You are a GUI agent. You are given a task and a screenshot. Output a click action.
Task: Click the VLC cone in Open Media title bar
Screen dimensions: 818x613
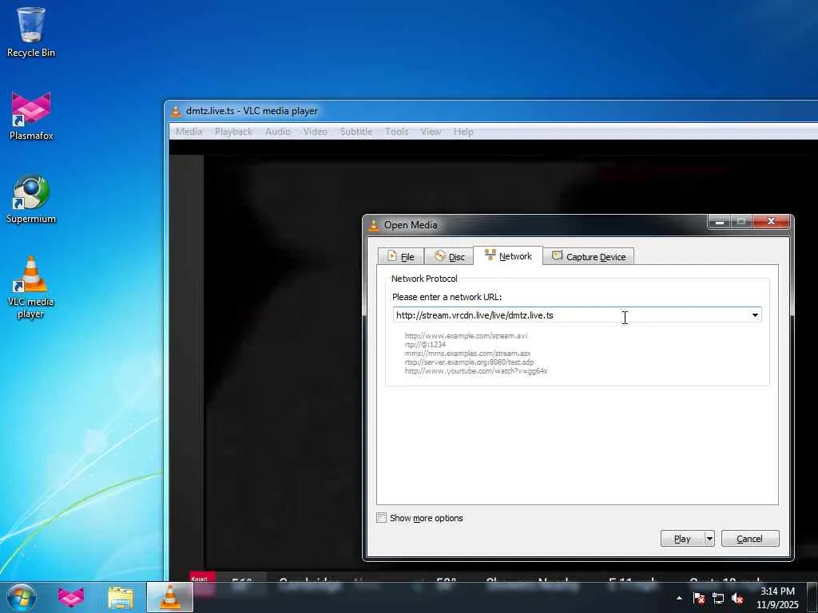pyautogui.click(x=374, y=225)
